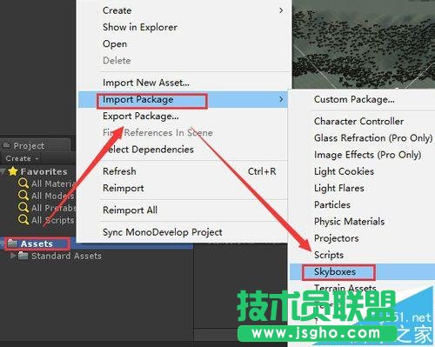Click the All Models search icon

[23, 196]
